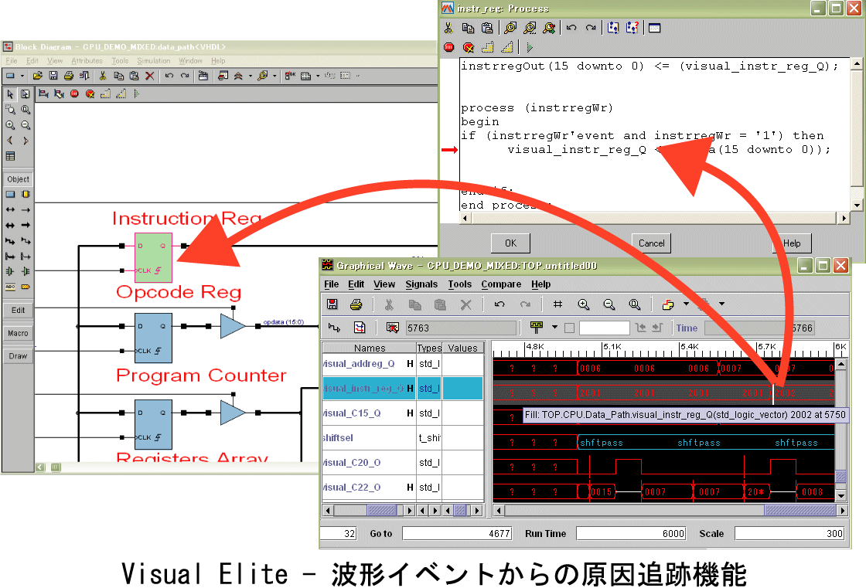Viewport: 866px width, 588px height.
Task: Click the cursor time field showing 5763
Action: pyautogui.click(x=461, y=328)
